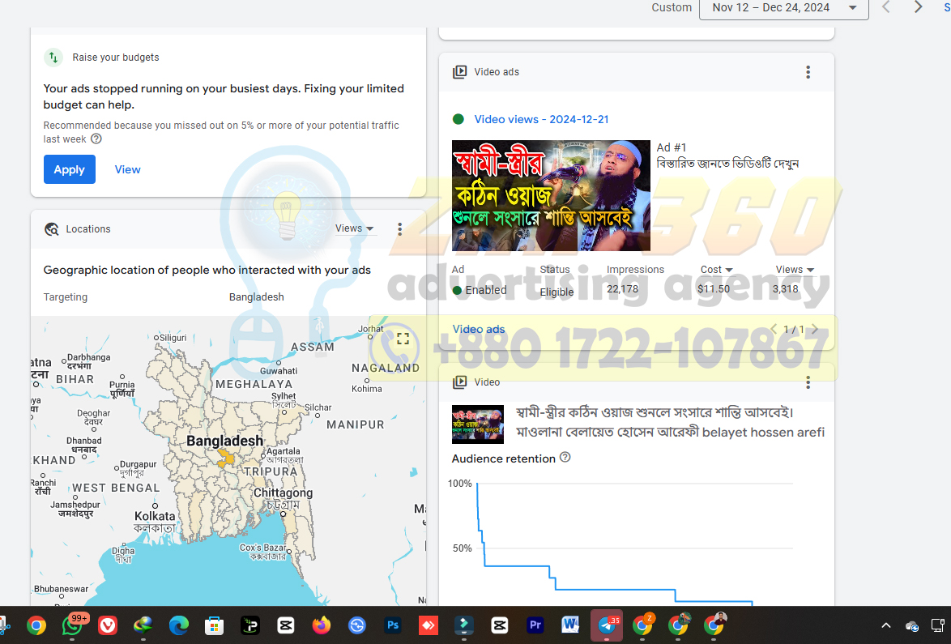This screenshot has height=644, width=951.
Task: Click the Custom date range label
Action: [x=672, y=7]
